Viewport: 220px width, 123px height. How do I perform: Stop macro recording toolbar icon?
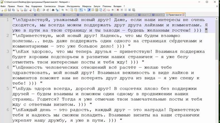click(122, 10)
